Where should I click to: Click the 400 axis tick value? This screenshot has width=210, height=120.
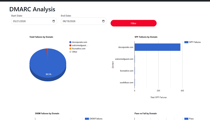tap(182, 91)
